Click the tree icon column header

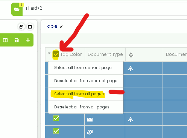131,55
